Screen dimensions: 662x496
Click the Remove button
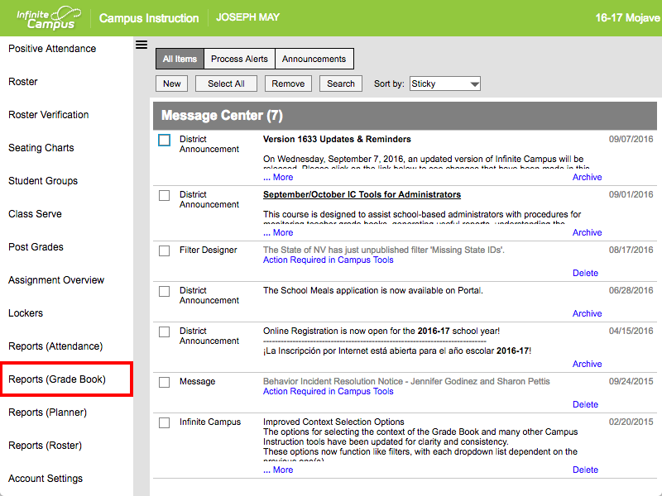(x=288, y=83)
